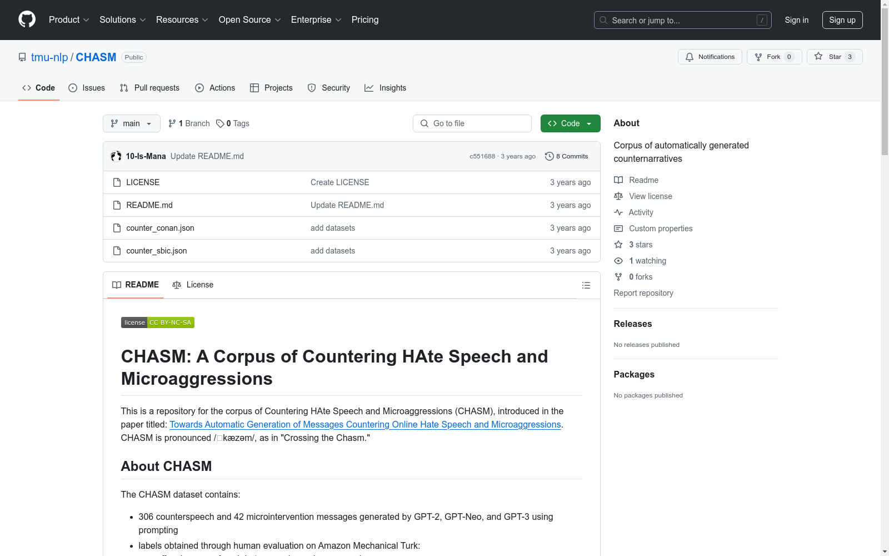Open the Insights tab
Screen dimensions: 889x556
[x=386, y=88]
